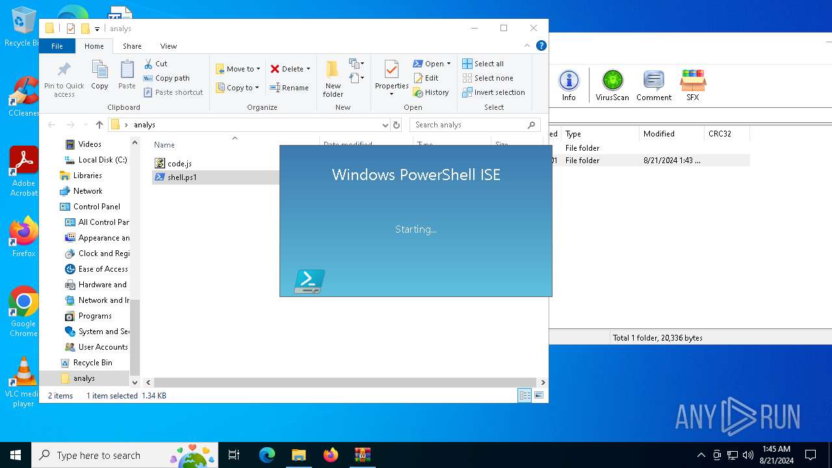Launch Microsoft Edge from the taskbar

click(267, 455)
